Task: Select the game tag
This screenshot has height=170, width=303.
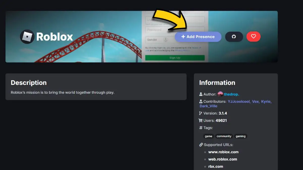Action: (x=209, y=136)
